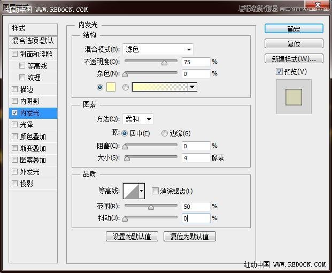Close the layer style dialog
Screen dimensions: 332x273
click(318, 5)
